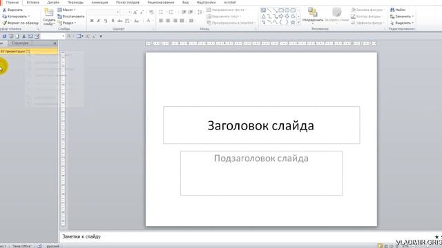Click Копировать (Copy) in the clipboard group
Viewport: 442px width, 248px height.
(x=16, y=17)
